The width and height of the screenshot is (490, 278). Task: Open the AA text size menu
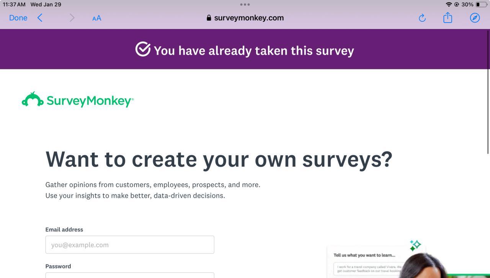(x=96, y=18)
